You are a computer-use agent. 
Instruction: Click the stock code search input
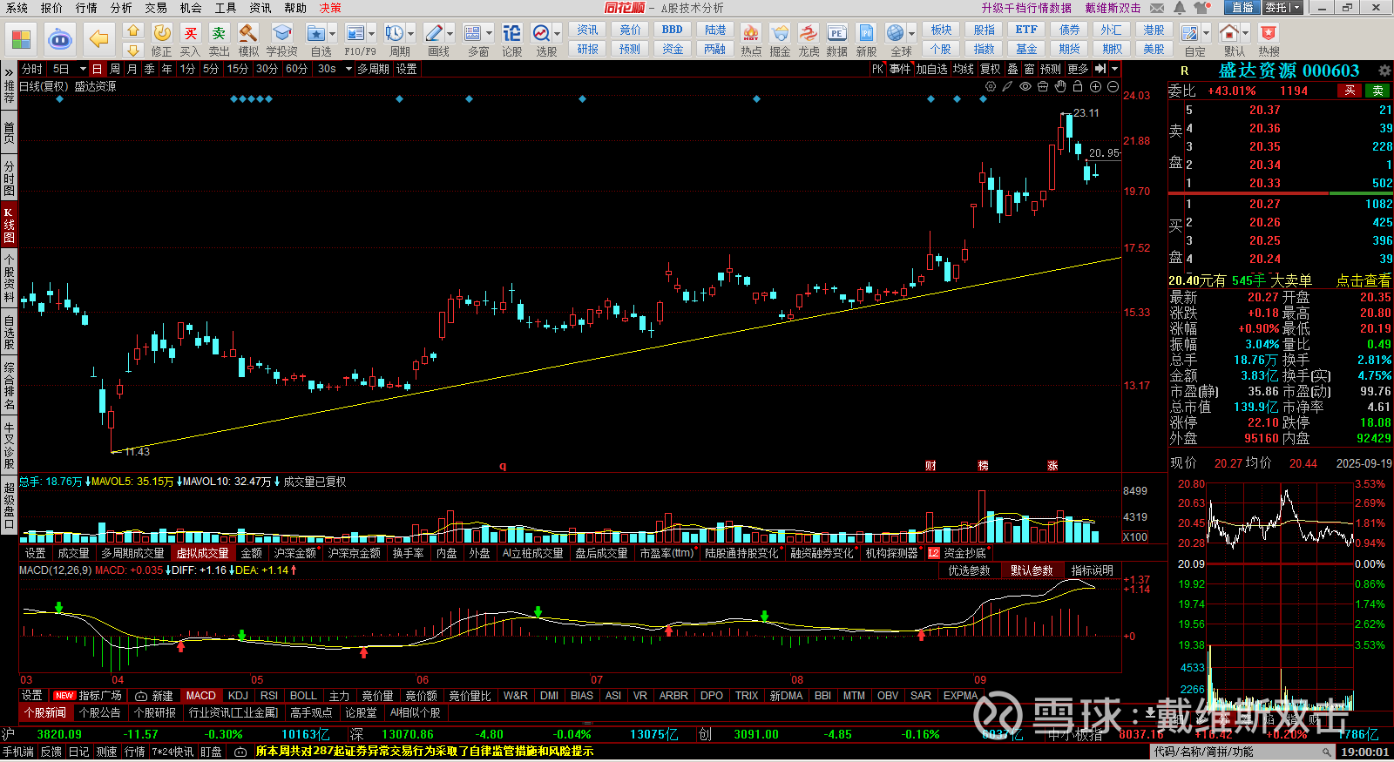[1242, 752]
